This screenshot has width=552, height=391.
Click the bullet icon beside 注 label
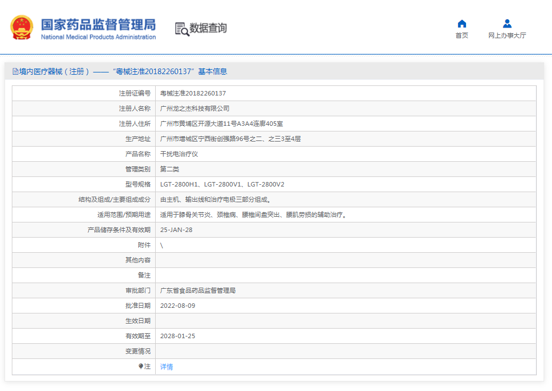pos(141,366)
